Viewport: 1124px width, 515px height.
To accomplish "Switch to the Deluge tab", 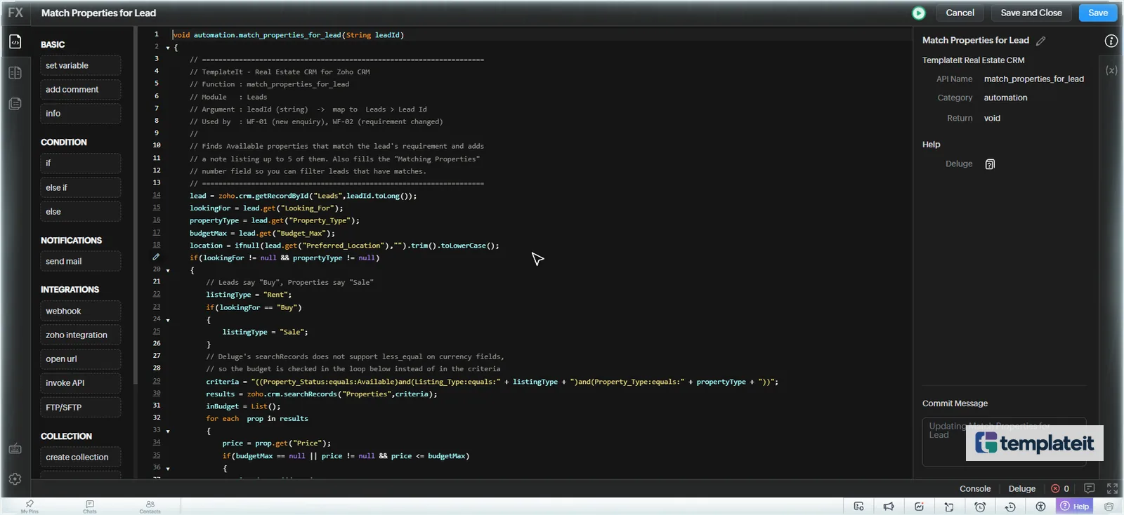I will tap(1022, 489).
